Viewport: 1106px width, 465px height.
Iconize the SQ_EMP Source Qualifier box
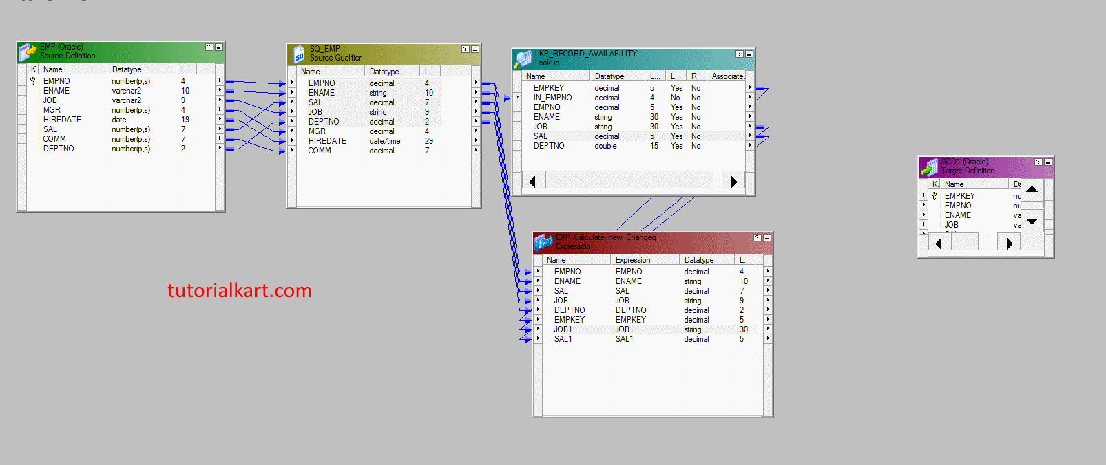coord(474,49)
